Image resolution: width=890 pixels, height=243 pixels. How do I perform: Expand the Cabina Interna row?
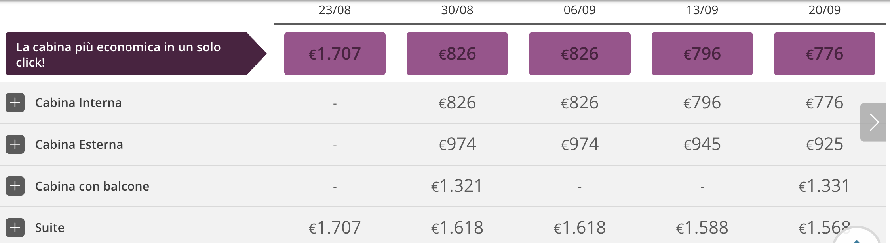pos(15,103)
